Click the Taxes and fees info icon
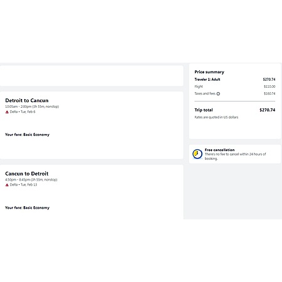Image resolution: width=282 pixels, height=282 pixels. 218,94
